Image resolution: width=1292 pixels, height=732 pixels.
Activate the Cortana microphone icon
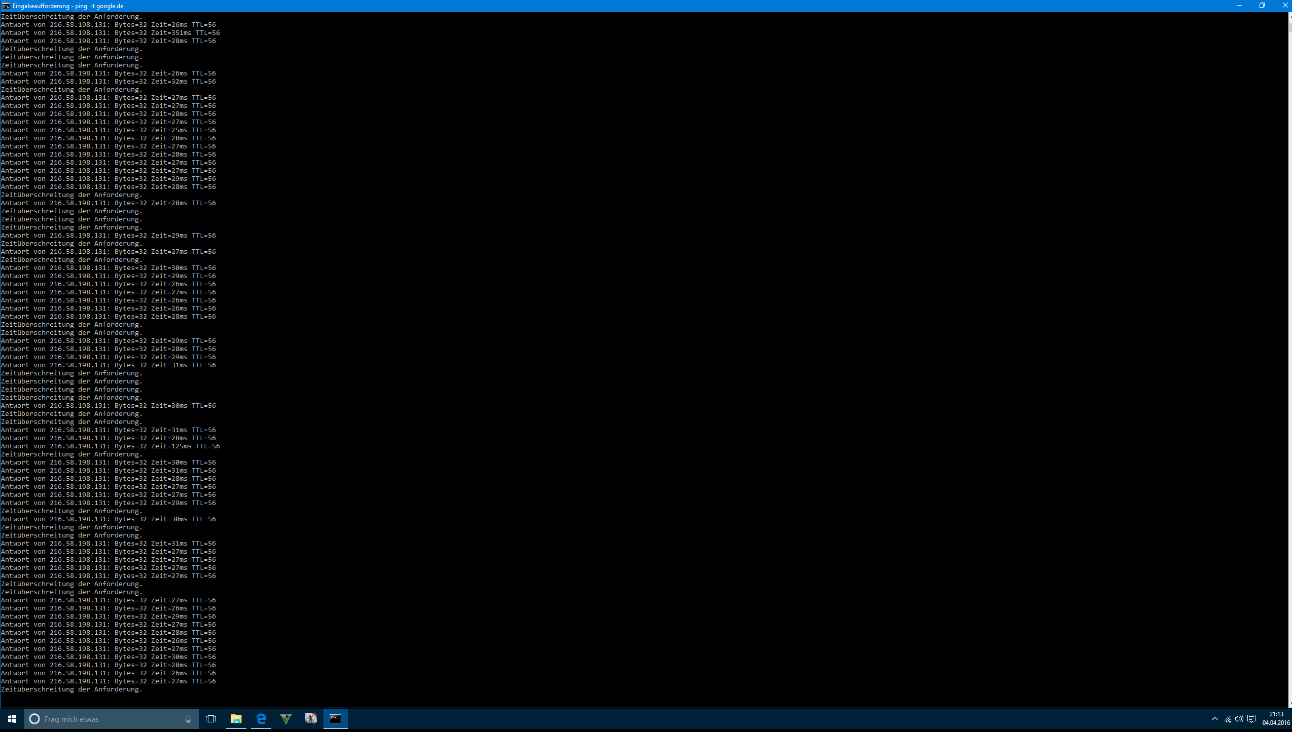pos(188,719)
